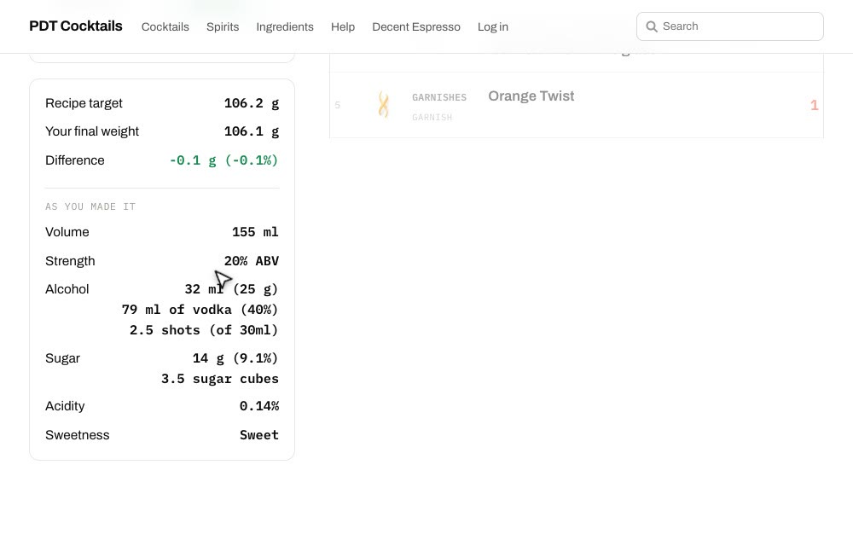Focus the Search input field
The image size is (853, 546).
pos(730,26)
